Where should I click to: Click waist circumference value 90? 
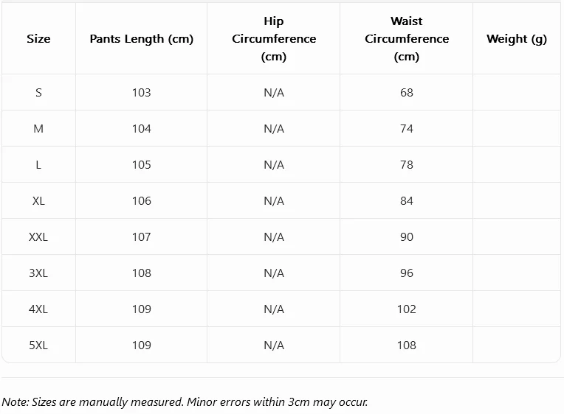point(407,237)
